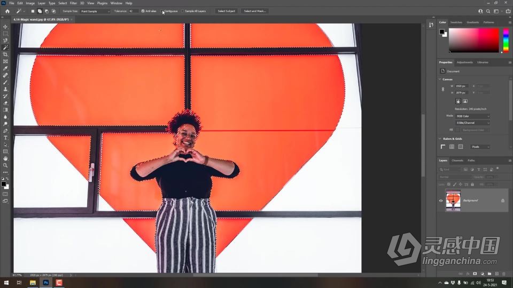Screen dimensions: 513x288
Task: Collapse the Canvas section
Action: [x=440, y=79]
